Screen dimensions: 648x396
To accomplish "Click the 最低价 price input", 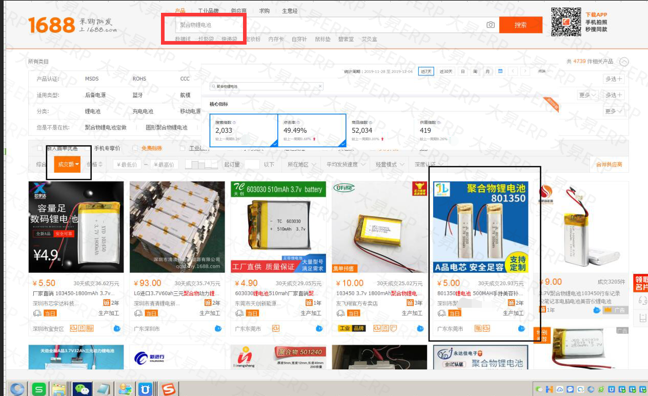I will click(x=127, y=165).
